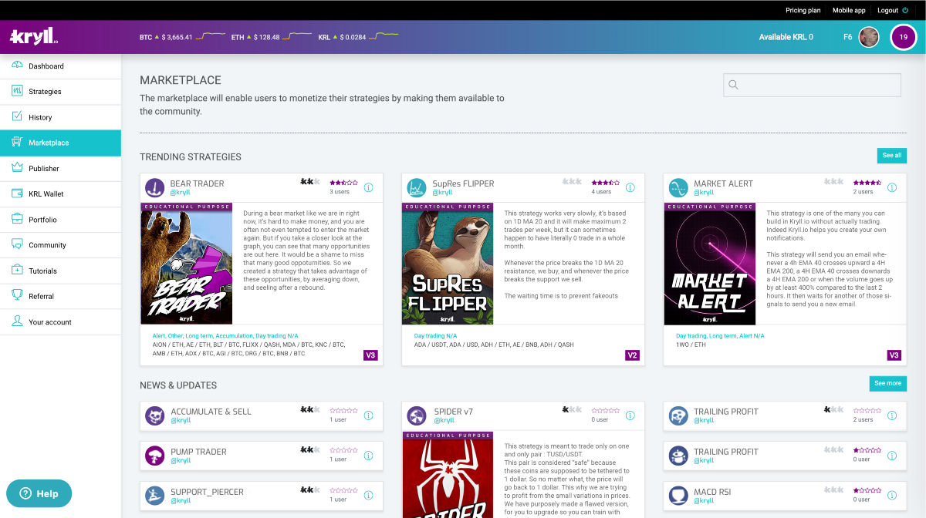Open the Publisher section
The height and width of the screenshot is (518, 926).
pos(60,168)
